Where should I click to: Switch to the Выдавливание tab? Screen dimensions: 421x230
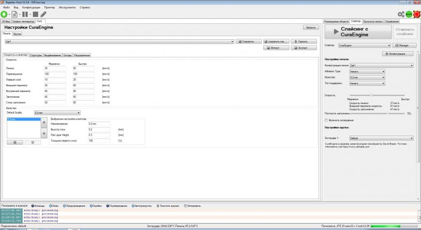tap(53, 55)
